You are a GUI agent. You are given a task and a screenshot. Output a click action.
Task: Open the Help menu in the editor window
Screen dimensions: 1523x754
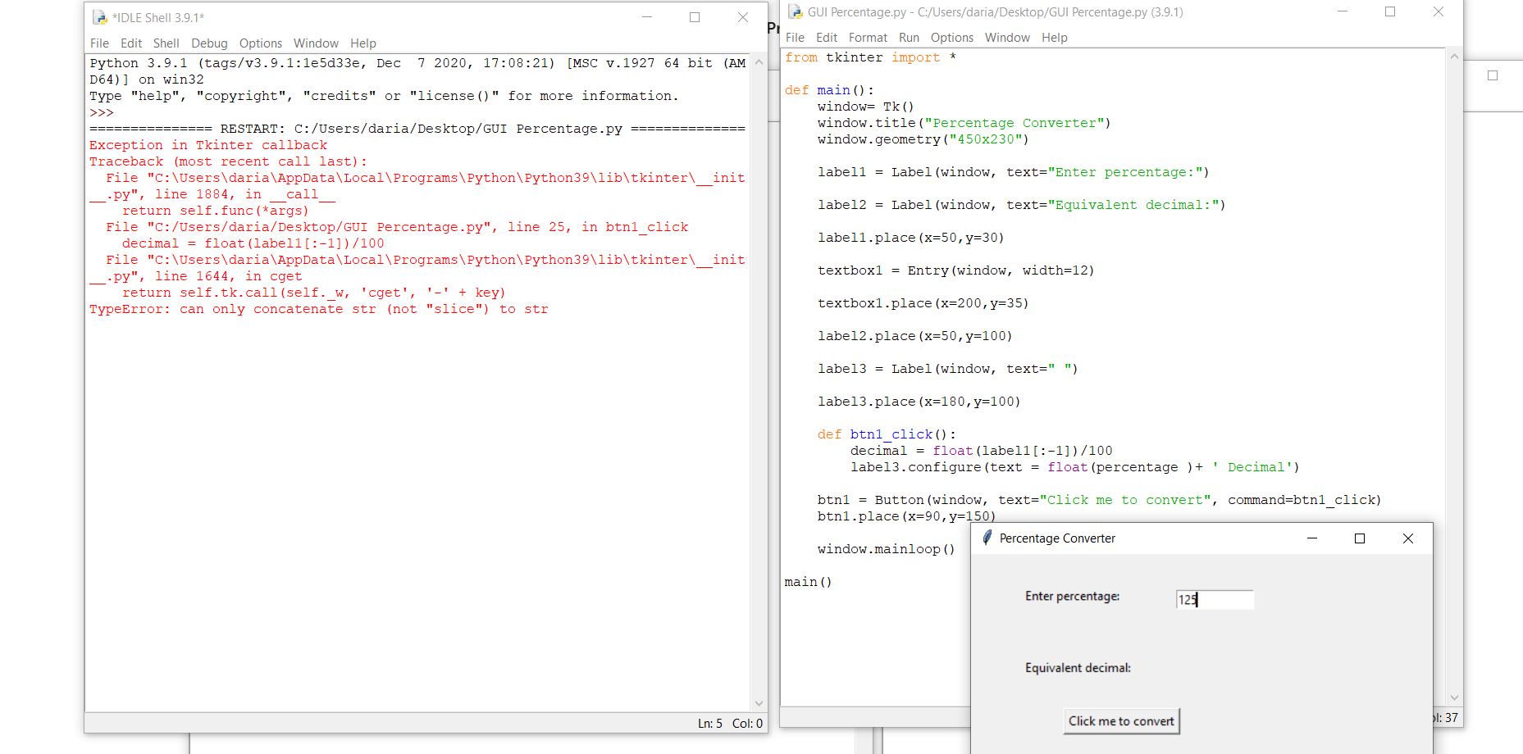1055,37
